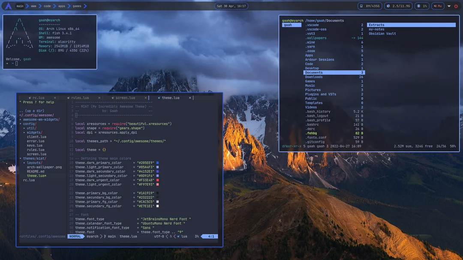This screenshot has height=260, width=463.
Task: Click the power icon in the top bar
Action: (455, 6)
